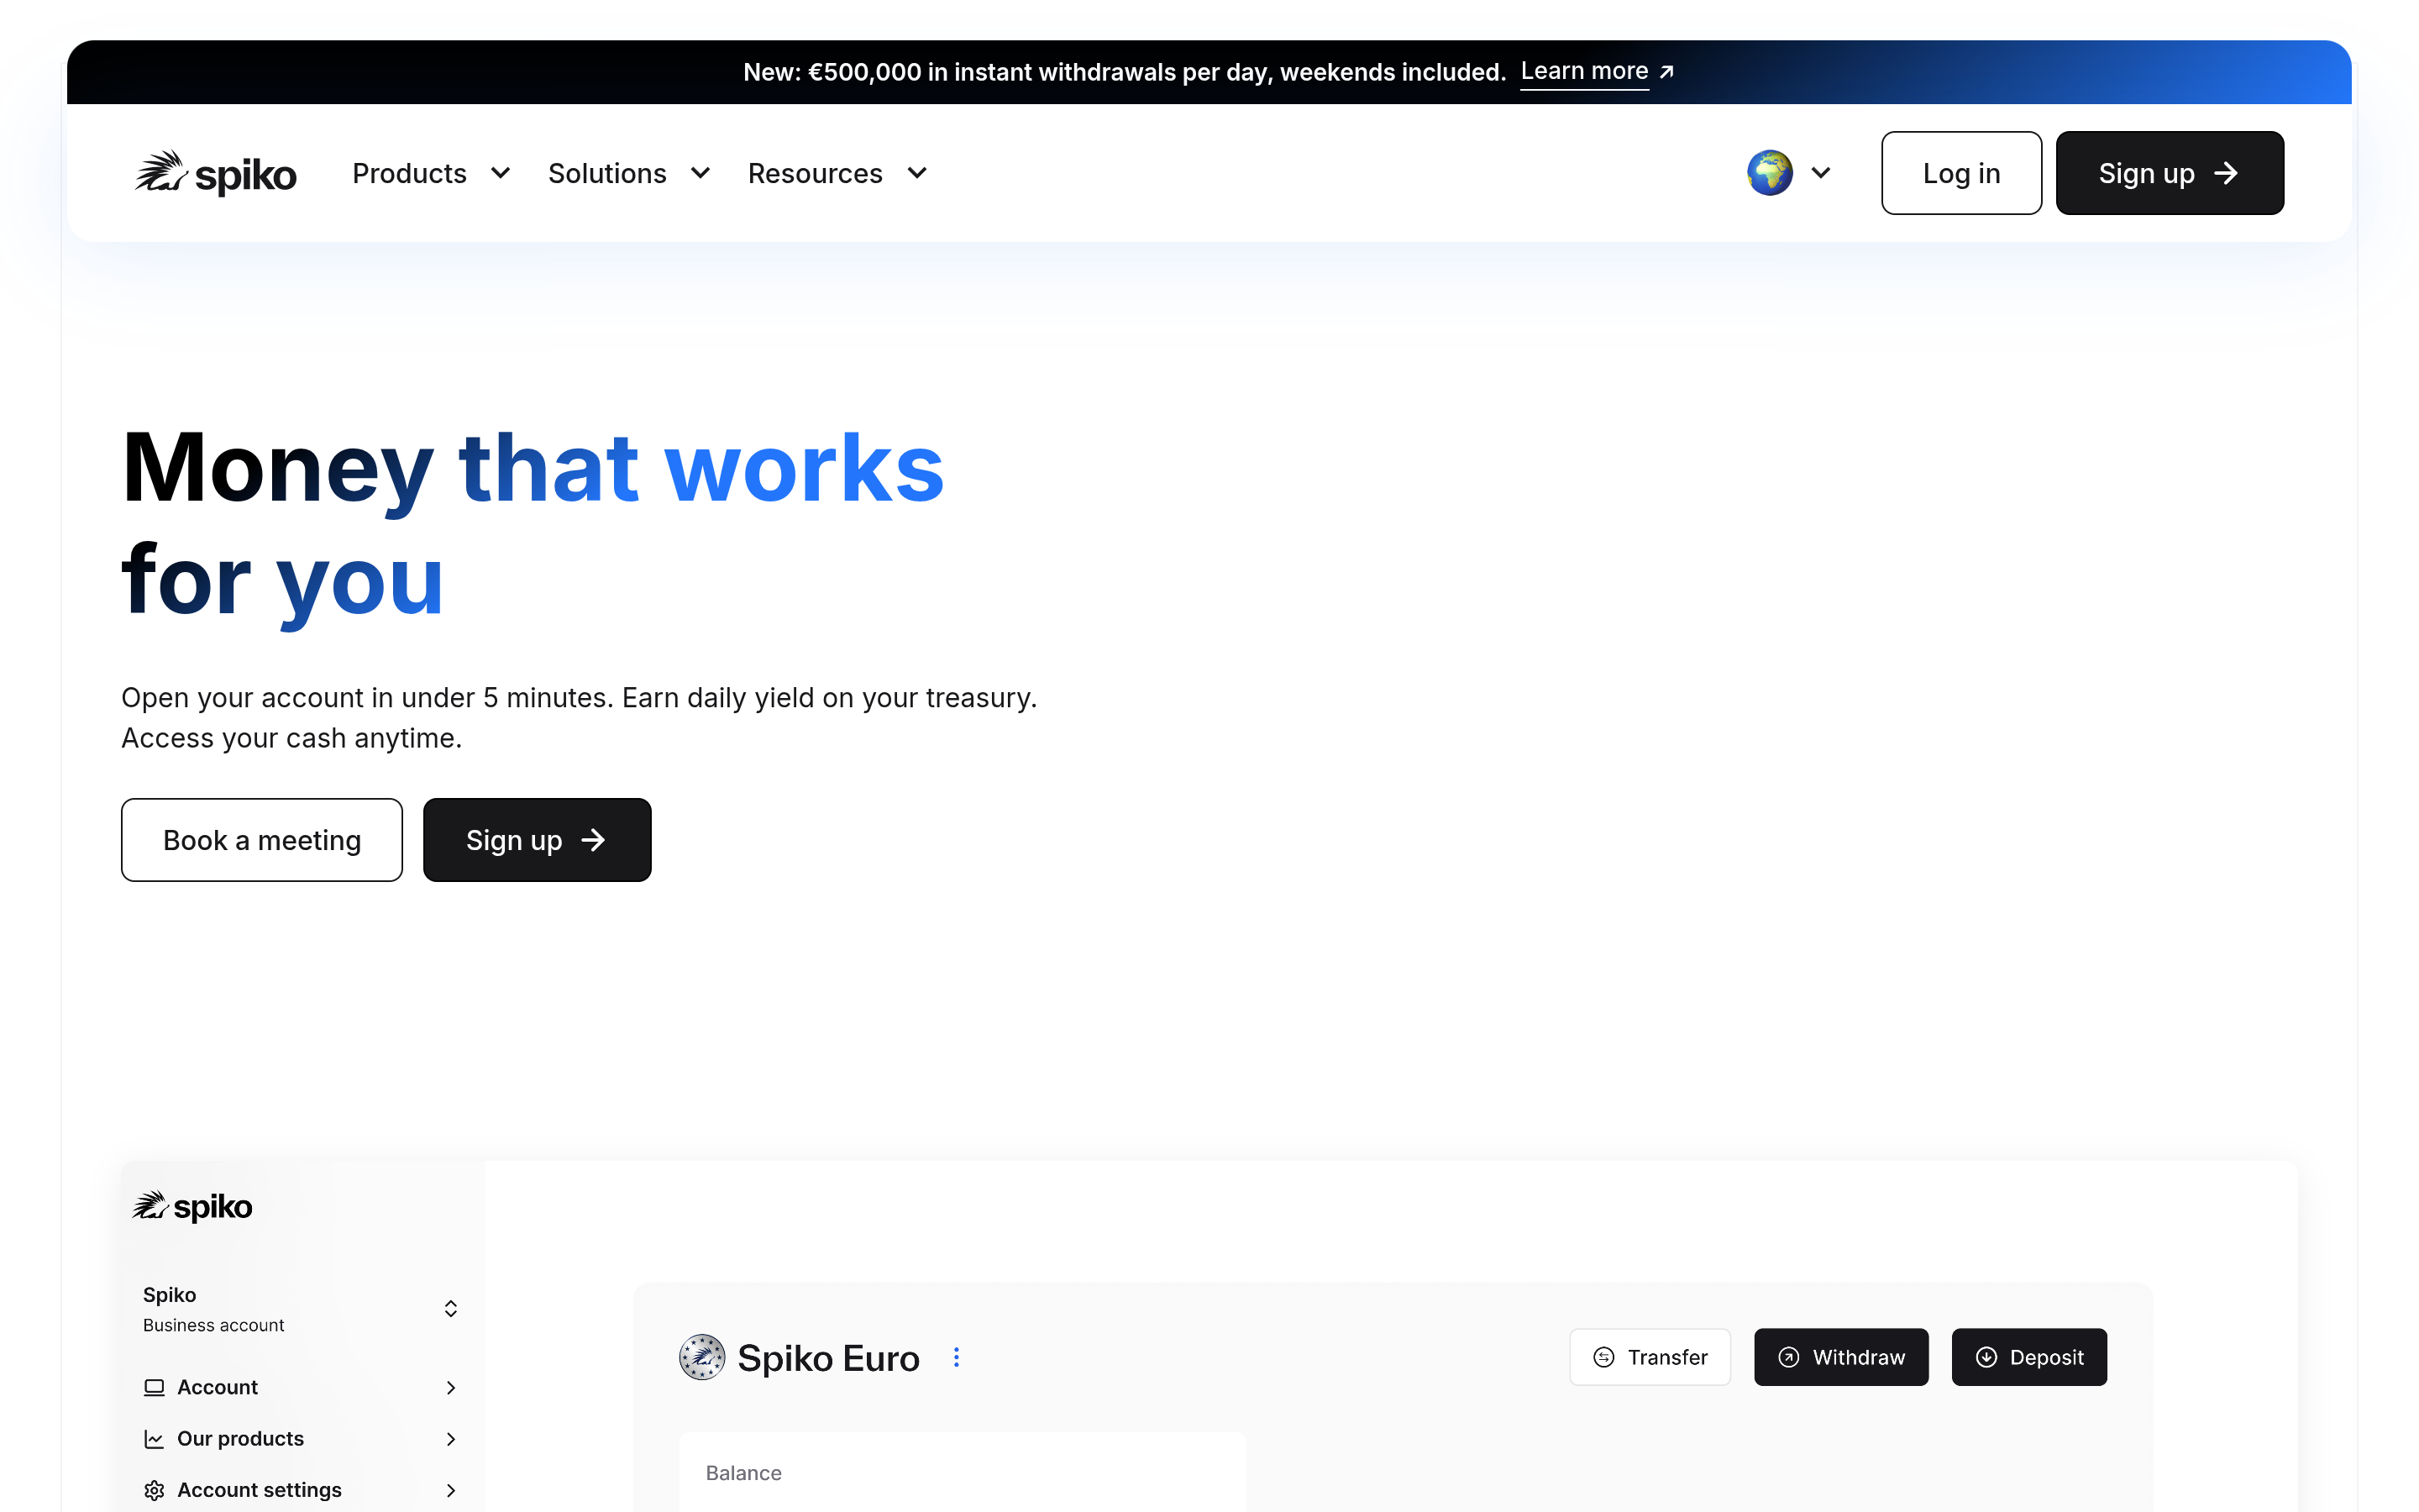Click the Log in button
The image size is (2419, 1512).
coord(1961,173)
